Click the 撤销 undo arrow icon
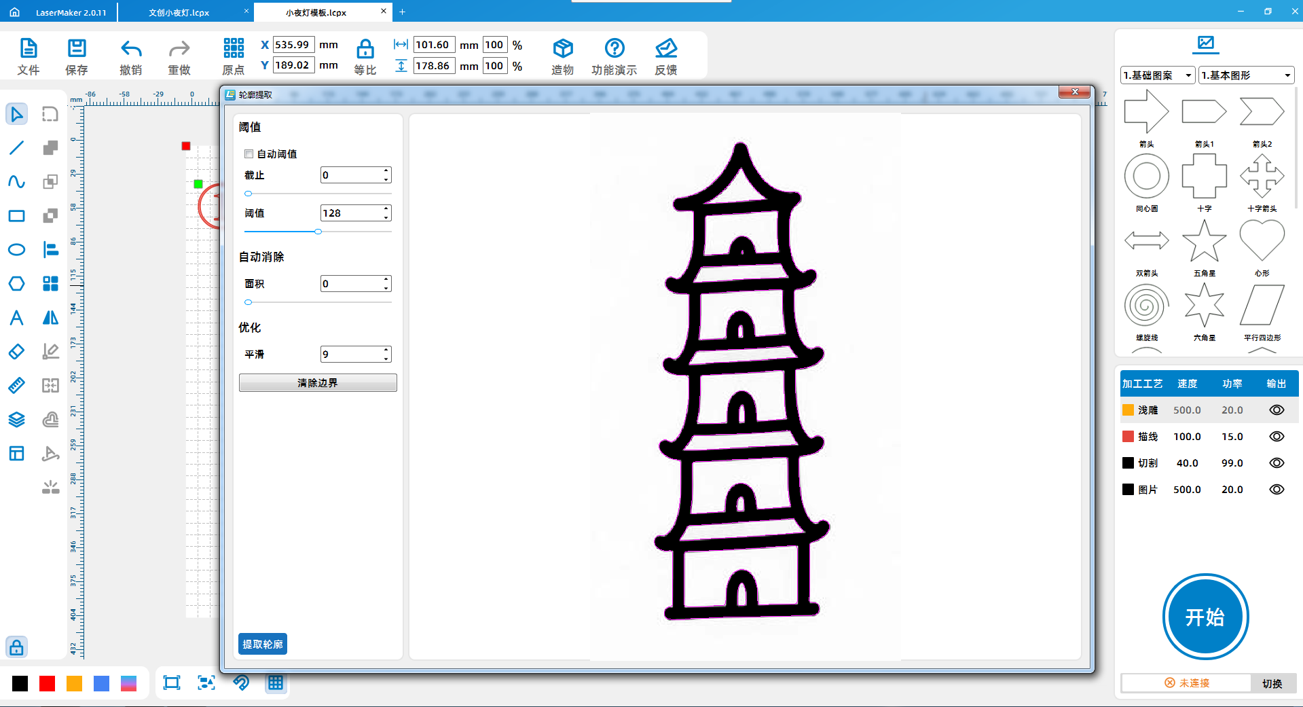The width and height of the screenshot is (1303, 707). pos(130,49)
